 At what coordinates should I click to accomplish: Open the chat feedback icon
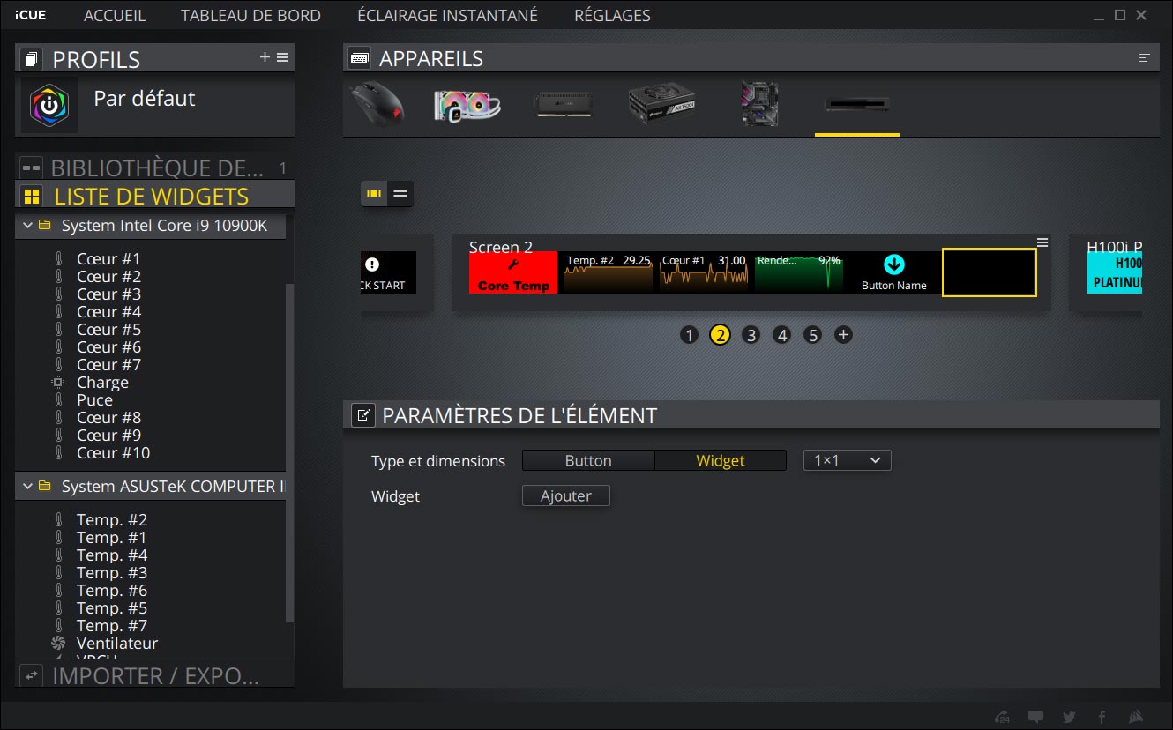click(1036, 717)
